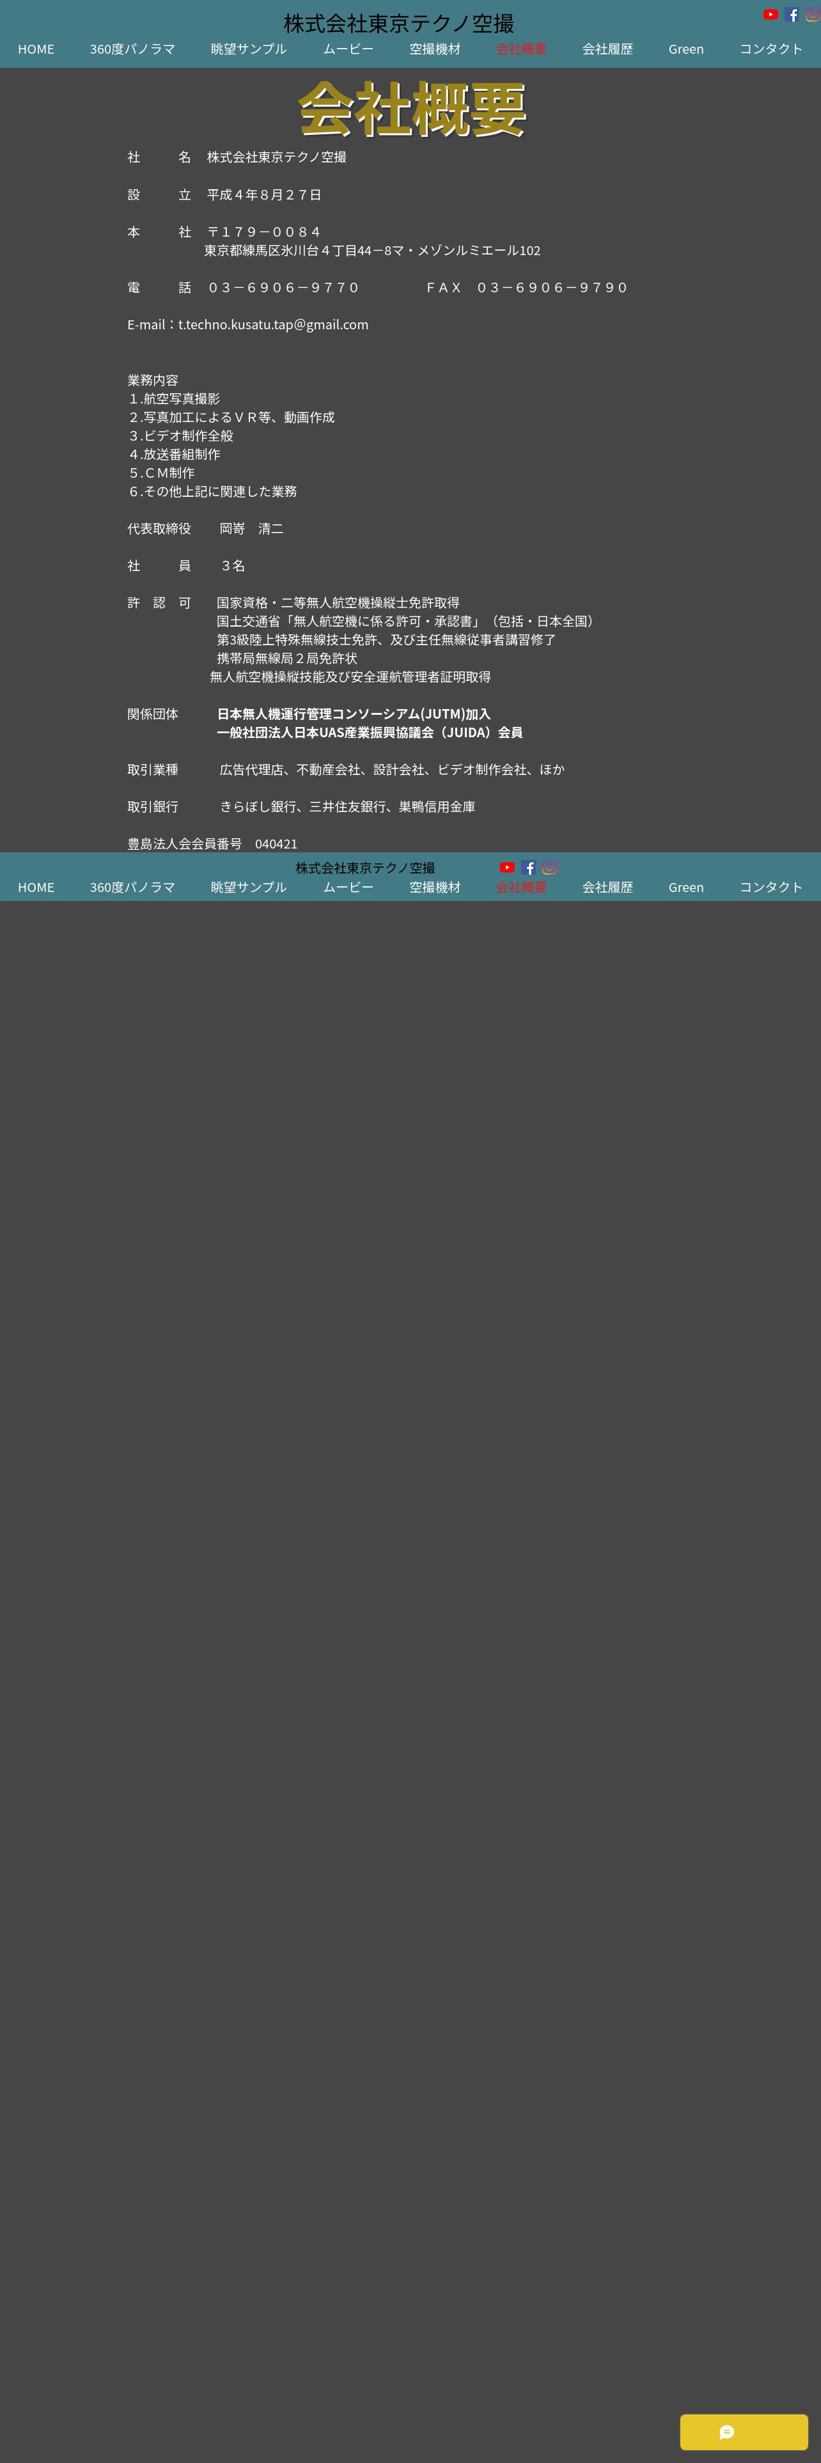821x2463 pixels.
Task: Click the 豊島法人会会員番号 040421 line
Action: pyautogui.click(x=212, y=844)
